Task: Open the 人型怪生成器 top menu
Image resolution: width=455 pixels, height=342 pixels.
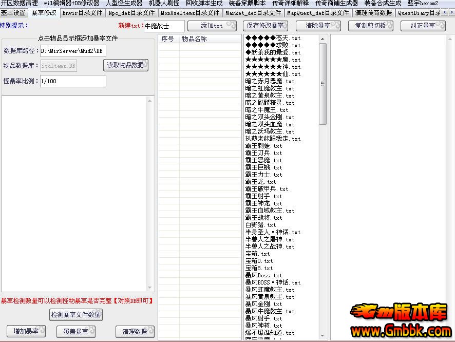Action: coord(124,3)
